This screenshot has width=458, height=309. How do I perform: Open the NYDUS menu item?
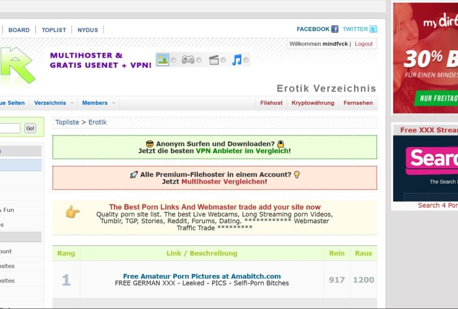tap(88, 30)
